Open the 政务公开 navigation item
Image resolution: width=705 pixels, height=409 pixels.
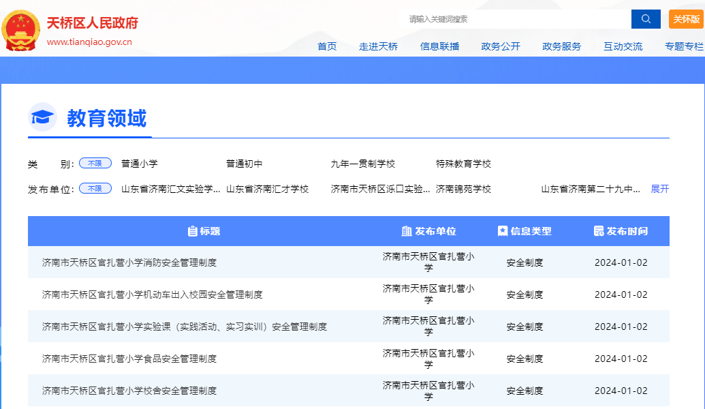pyautogui.click(x=501, y=46)
